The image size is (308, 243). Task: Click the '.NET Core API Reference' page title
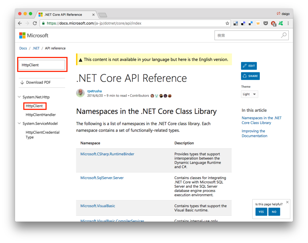point(131,78)
